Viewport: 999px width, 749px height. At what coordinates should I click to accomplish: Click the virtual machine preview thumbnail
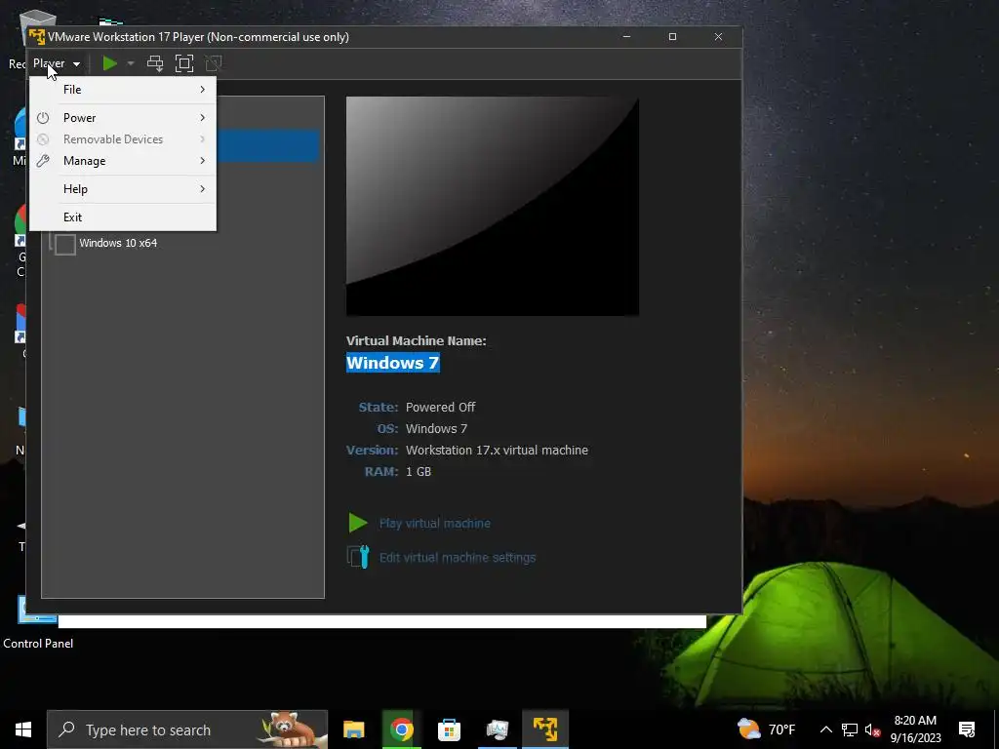(493, 207)
